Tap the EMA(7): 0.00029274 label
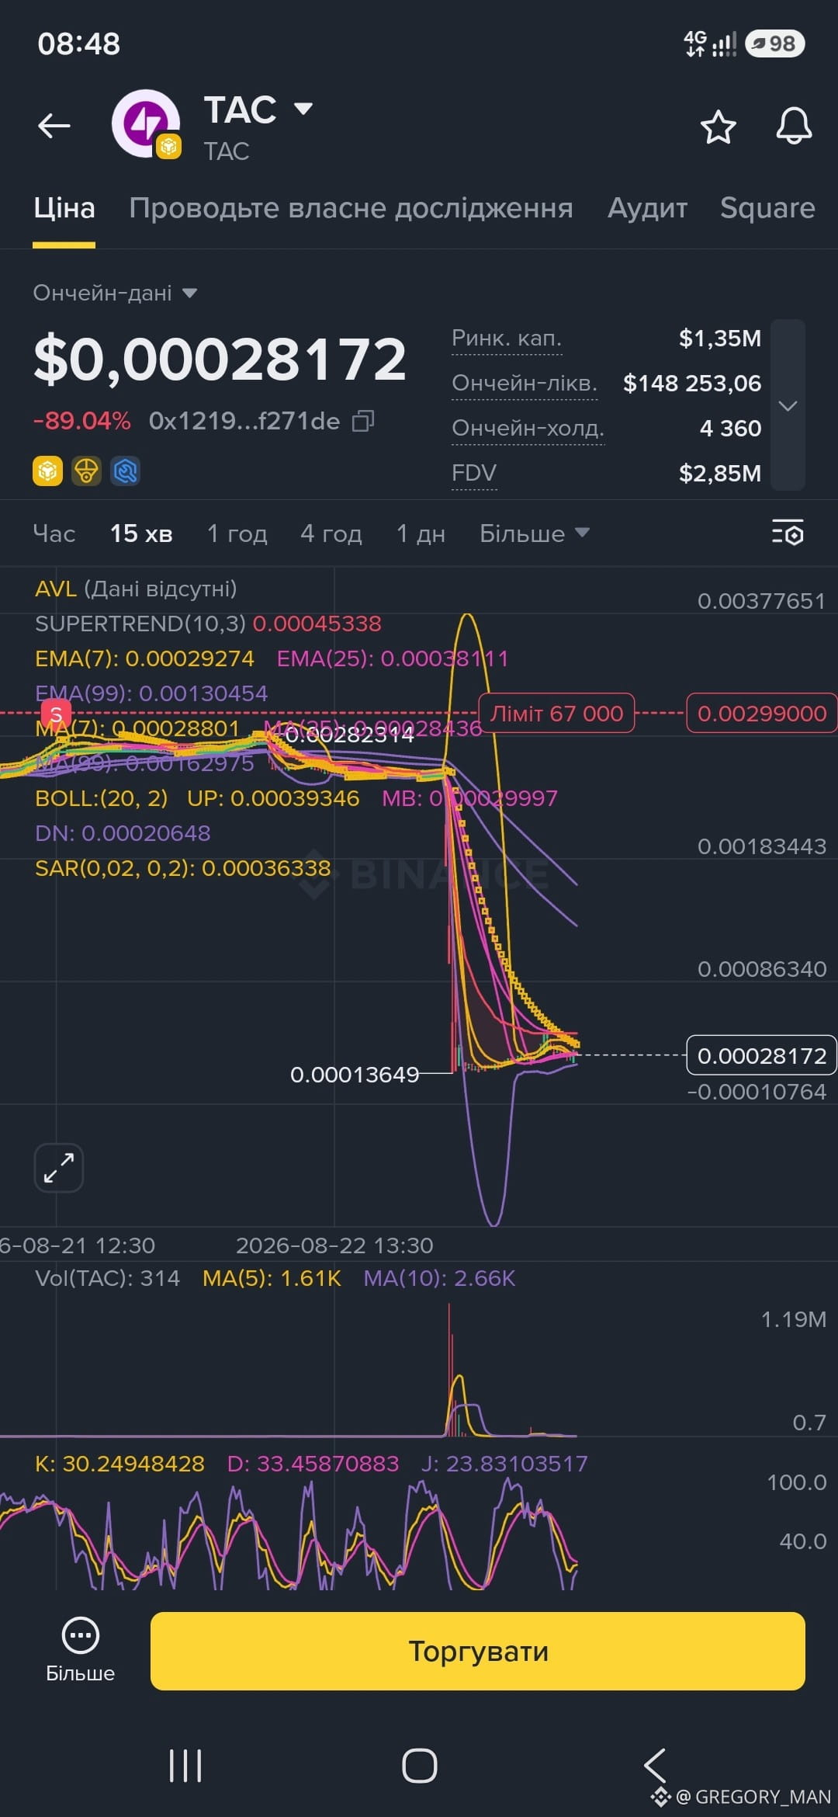Image resolution: width=838 pixels, height=1817 pixels. pos(144,658)
